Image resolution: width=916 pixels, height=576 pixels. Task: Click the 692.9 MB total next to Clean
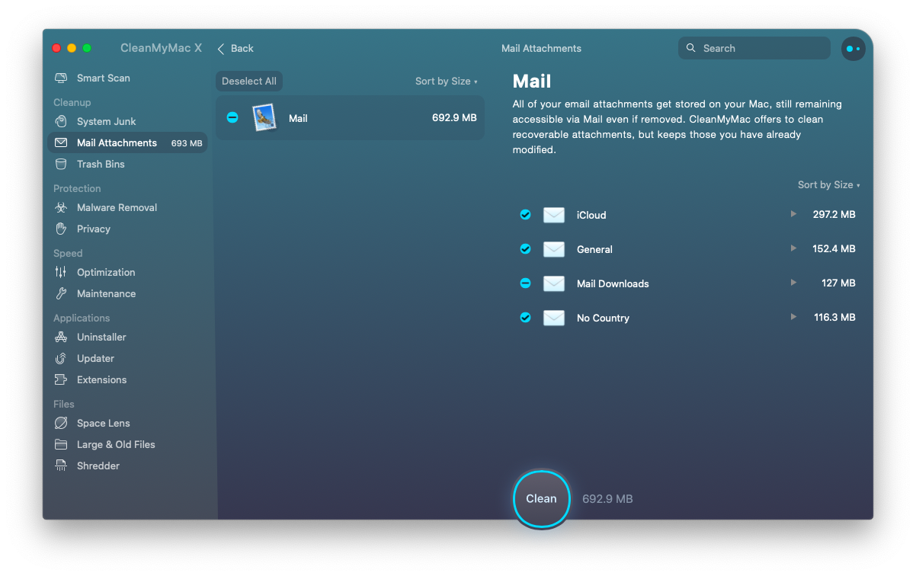[x=607, y=499]
